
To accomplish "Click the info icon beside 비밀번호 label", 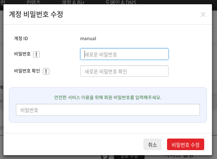I will [36, 54].
